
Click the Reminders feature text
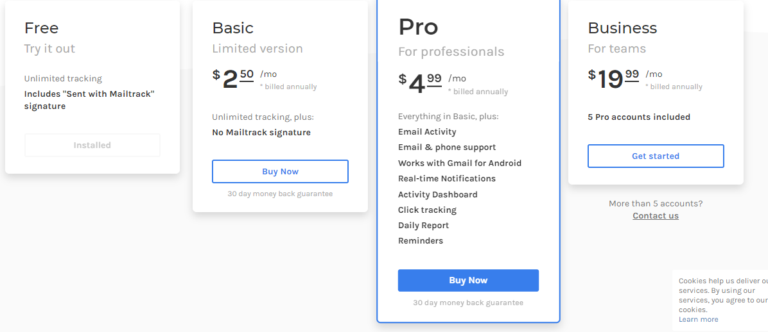421,241
